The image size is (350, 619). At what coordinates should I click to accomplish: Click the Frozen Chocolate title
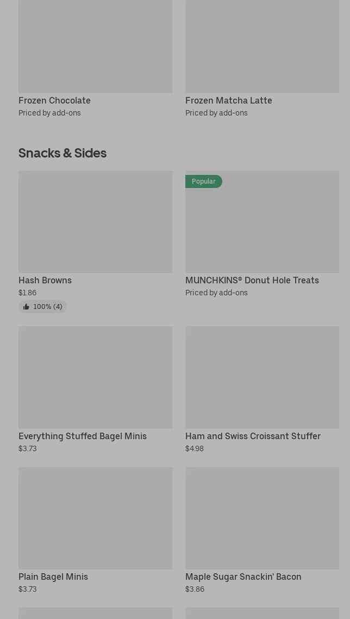(54, 100)
